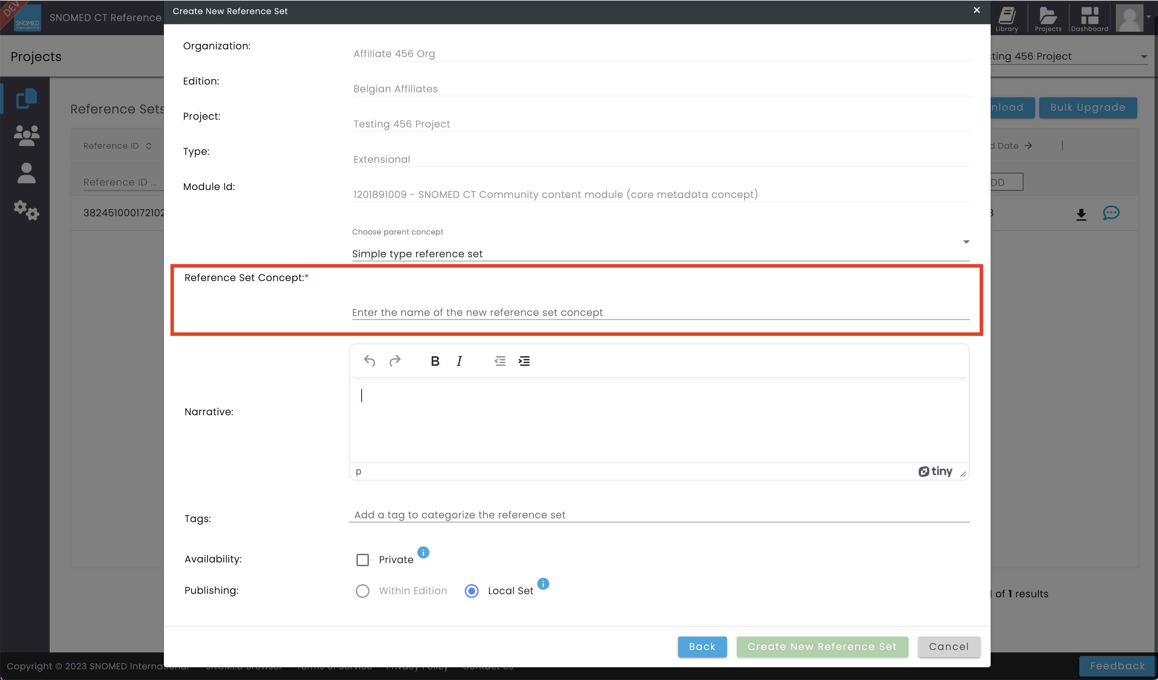The width and height of the screenshot is (1158, 680).
Task: Open the user profile avatar menu
Action: [1129, 18]
